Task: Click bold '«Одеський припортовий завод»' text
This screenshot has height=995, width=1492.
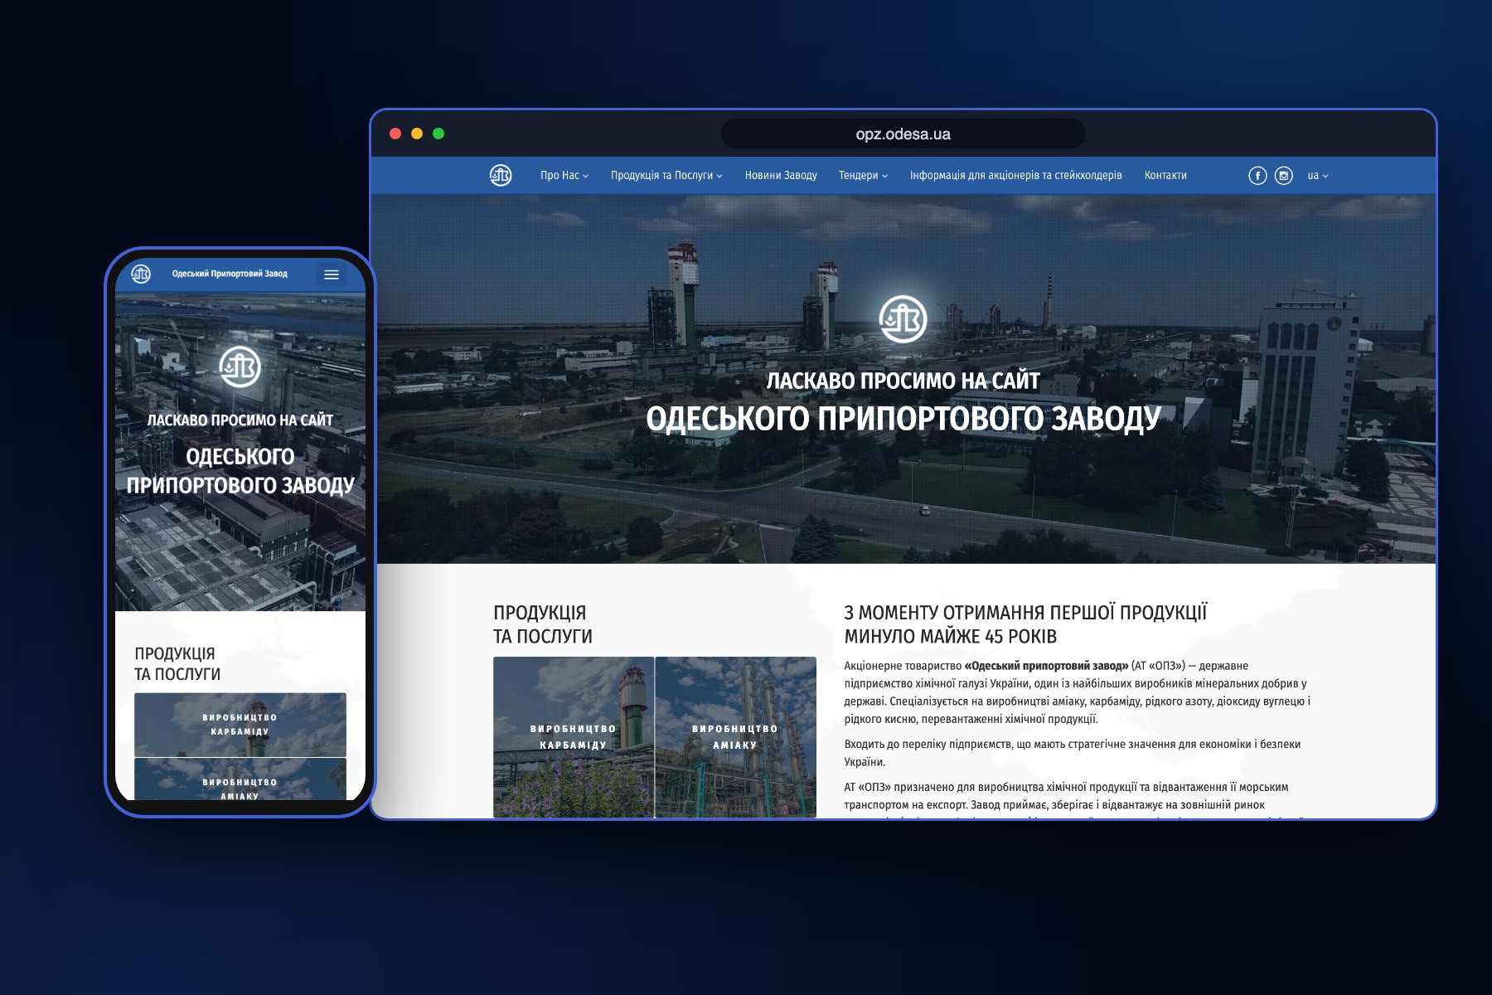Action: [1046, 666]
